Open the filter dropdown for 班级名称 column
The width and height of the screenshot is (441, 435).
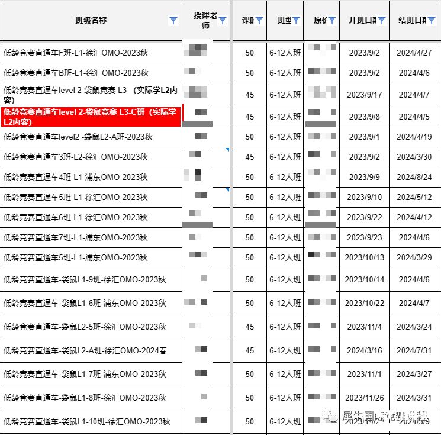click(173, 21)
